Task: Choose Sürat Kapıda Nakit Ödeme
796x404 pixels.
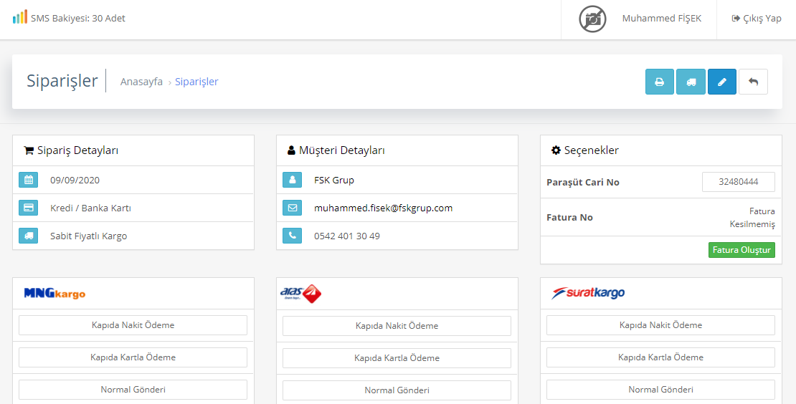Action: pos(660,325)
